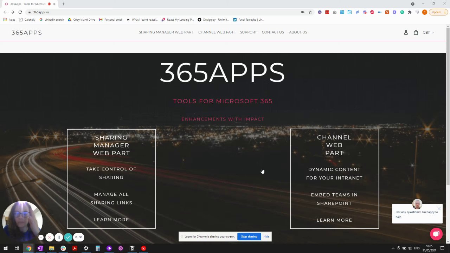Open the Roast My Landing Page bookmark
450x253 pixels.
[x=178, y=20]
